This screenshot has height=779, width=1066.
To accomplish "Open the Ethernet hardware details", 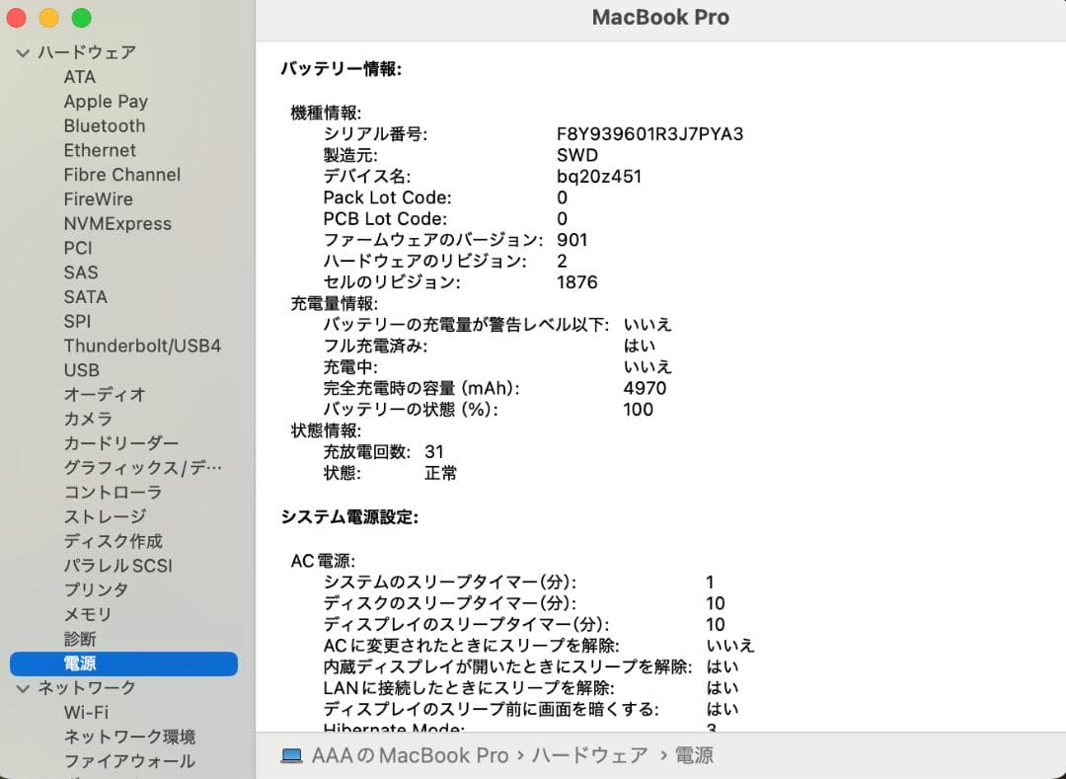I will [100, 150].
